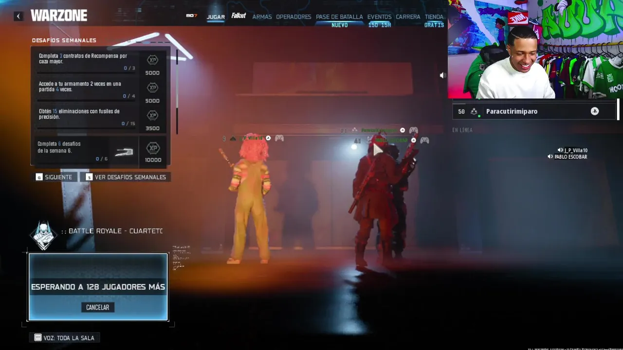Image resolution: width=623 pixels, height=350 pixels.
Task: Open the EVENTOS tab
Action: 379,17
